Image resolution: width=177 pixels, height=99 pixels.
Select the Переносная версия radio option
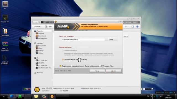[x=63, y=51]
